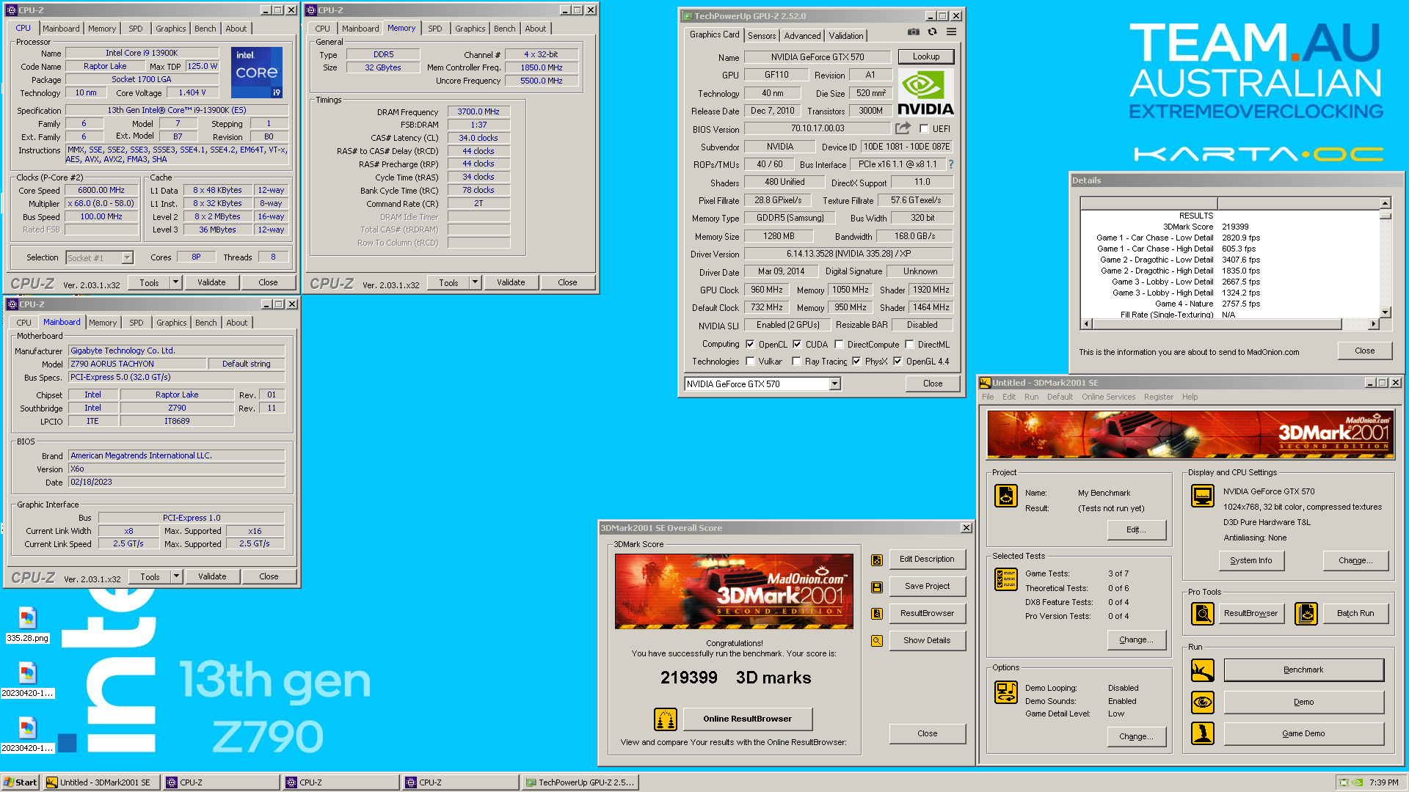Click System Info button

pos(1251,560)
